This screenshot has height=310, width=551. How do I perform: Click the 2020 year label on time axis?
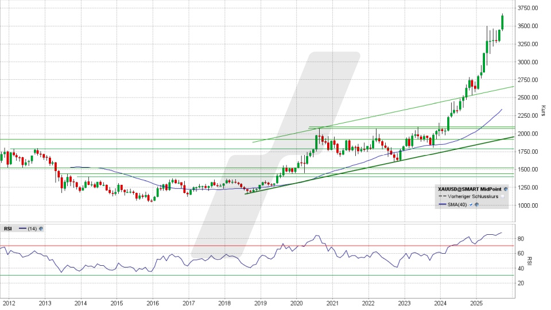[296, 303]
